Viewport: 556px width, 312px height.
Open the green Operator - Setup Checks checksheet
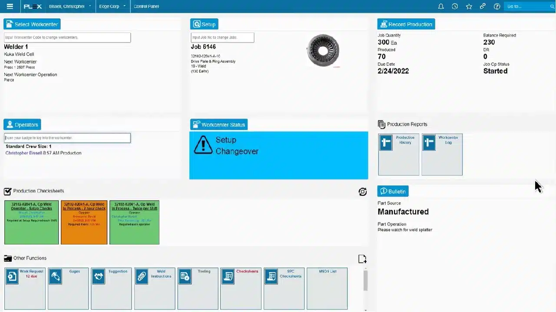pos(31,222)
